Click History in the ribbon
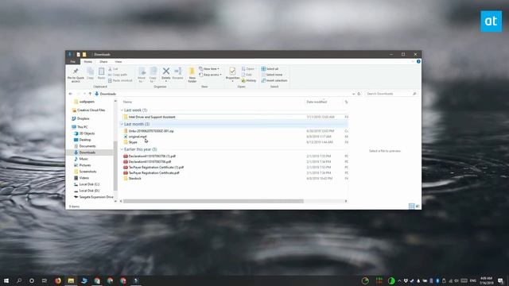 [249, 80]
